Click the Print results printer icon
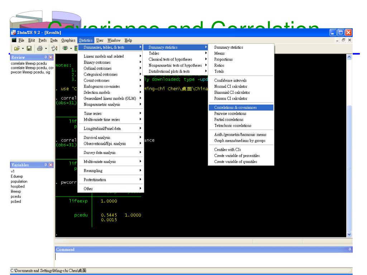The width and height of the screenshot is (367, 275). coord(40,48)
